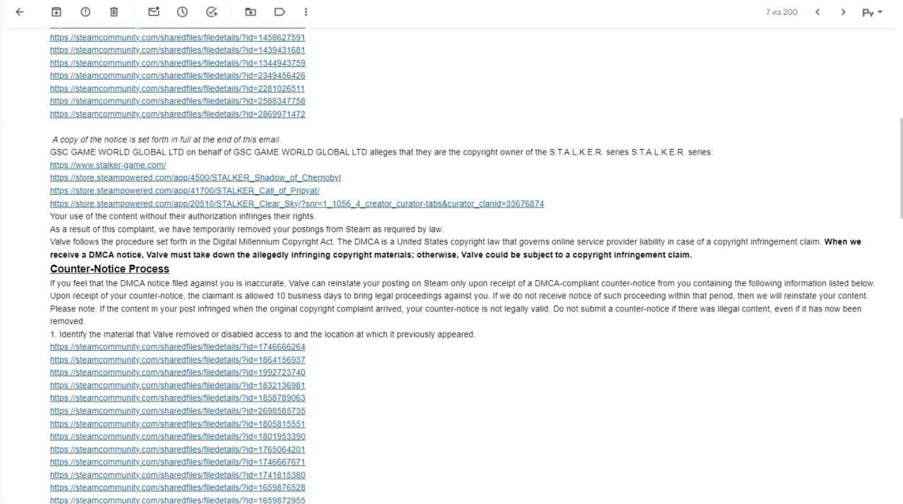Open STALKER Clear Sky store link
The width and height of the screenshot is (903, 504).
point(297,203)
